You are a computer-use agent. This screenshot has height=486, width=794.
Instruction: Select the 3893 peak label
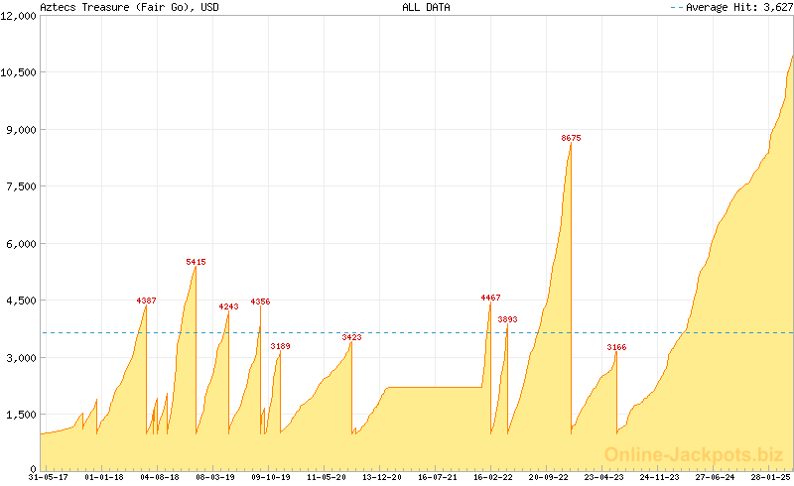tap(507, 319)
